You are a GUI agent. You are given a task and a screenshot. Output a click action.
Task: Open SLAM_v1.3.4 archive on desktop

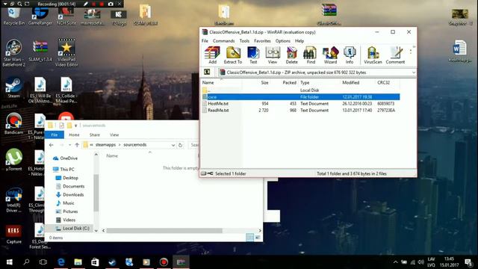click(40, 51)
